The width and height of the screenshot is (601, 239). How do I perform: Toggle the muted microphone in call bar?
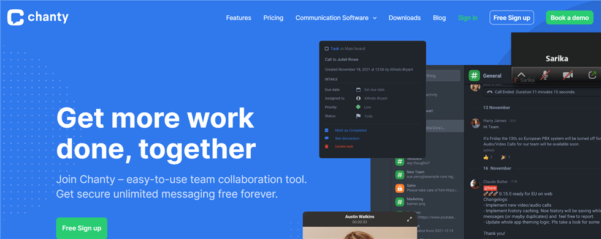(545, 75)
